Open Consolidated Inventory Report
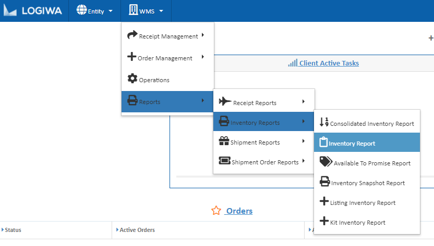This screenshot has width=434, height=246. (x=371, y=124)
